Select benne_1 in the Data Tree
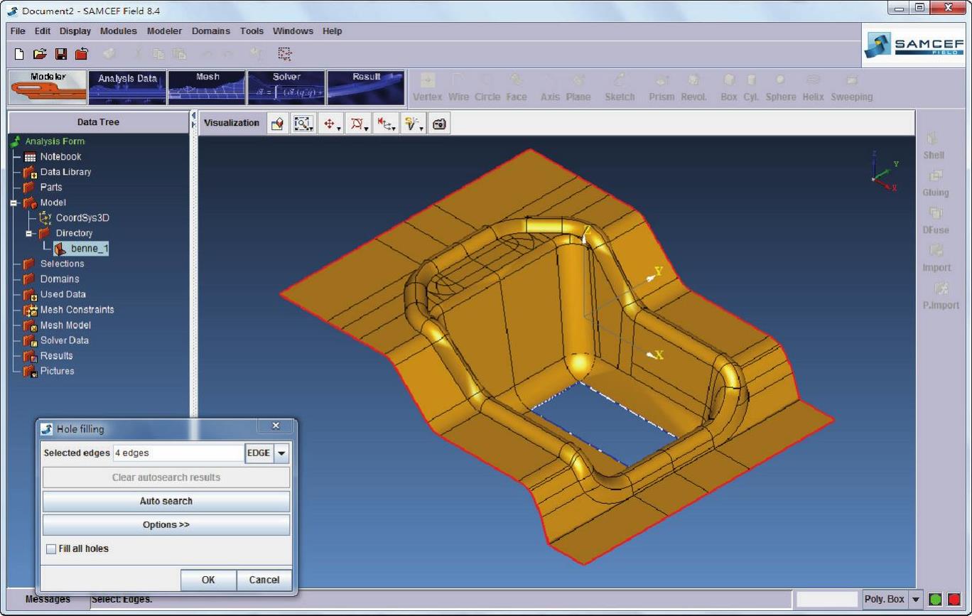972x616 pixels. pyautogui.click(x=89, y=249)
